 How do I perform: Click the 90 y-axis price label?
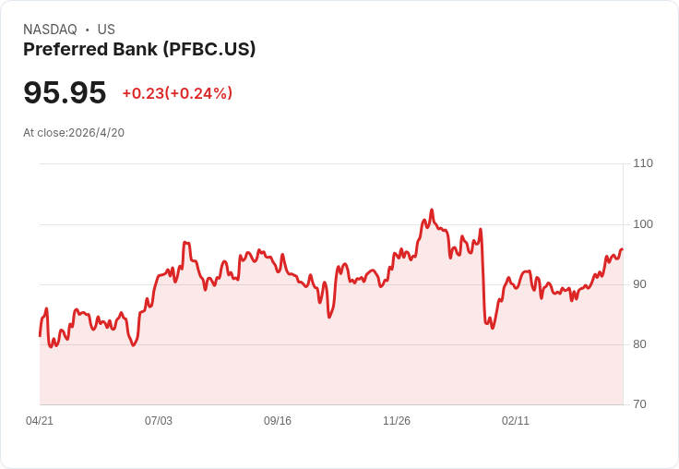pos(639,284)
